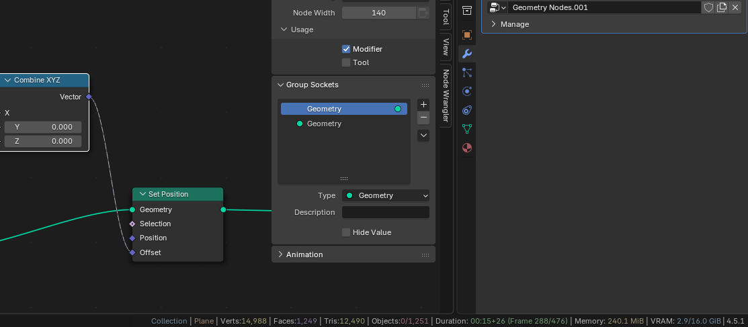
Task: Switch to the View sidebar tab
Action: click(x=446, y=47)
